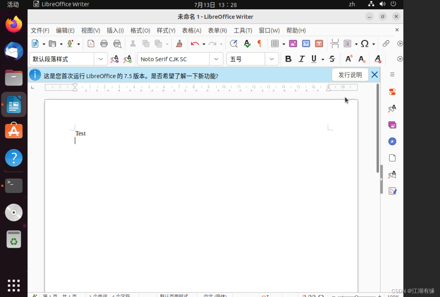Open the 格式(O) menu
Screen dimensions: 440x297
(140, 31)
